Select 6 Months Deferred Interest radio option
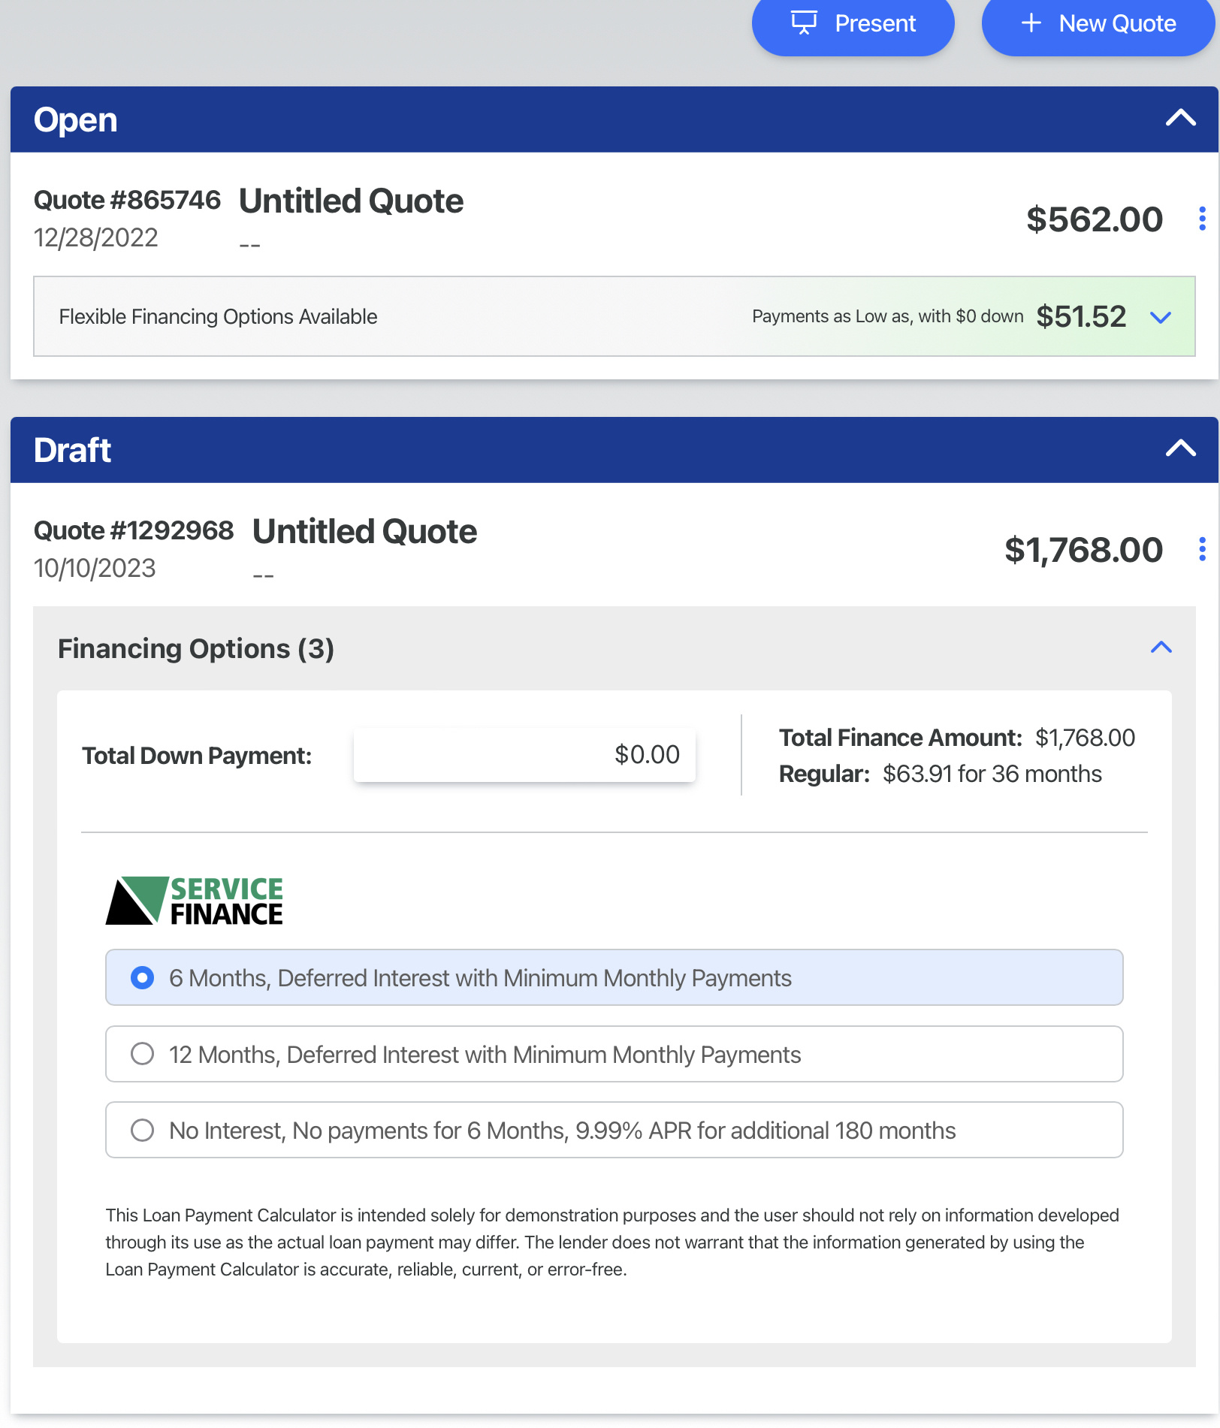 [x=142, y=977]
